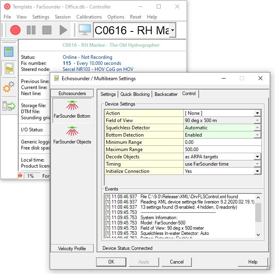275x274 pixels.
Task: Open the Decode Objects dropdown
Action: [x=257, y=157]
